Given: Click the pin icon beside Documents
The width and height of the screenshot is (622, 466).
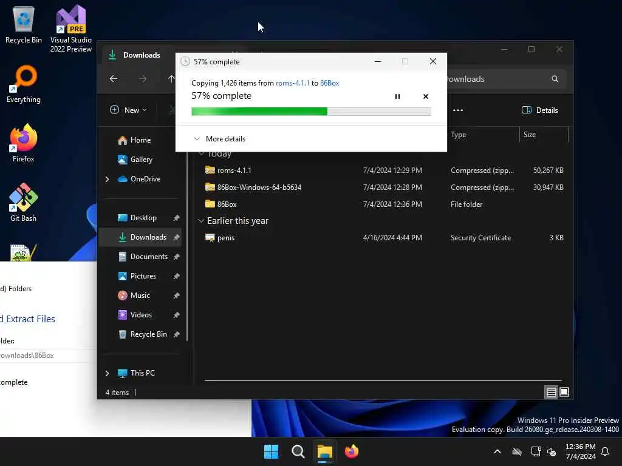Looking at the screenshot, I should point(177,257).
